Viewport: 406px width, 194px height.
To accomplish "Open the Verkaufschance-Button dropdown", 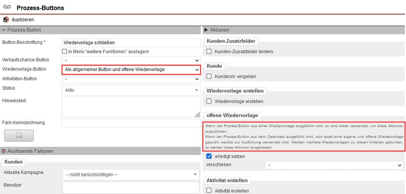I will [x=131, y=60].
